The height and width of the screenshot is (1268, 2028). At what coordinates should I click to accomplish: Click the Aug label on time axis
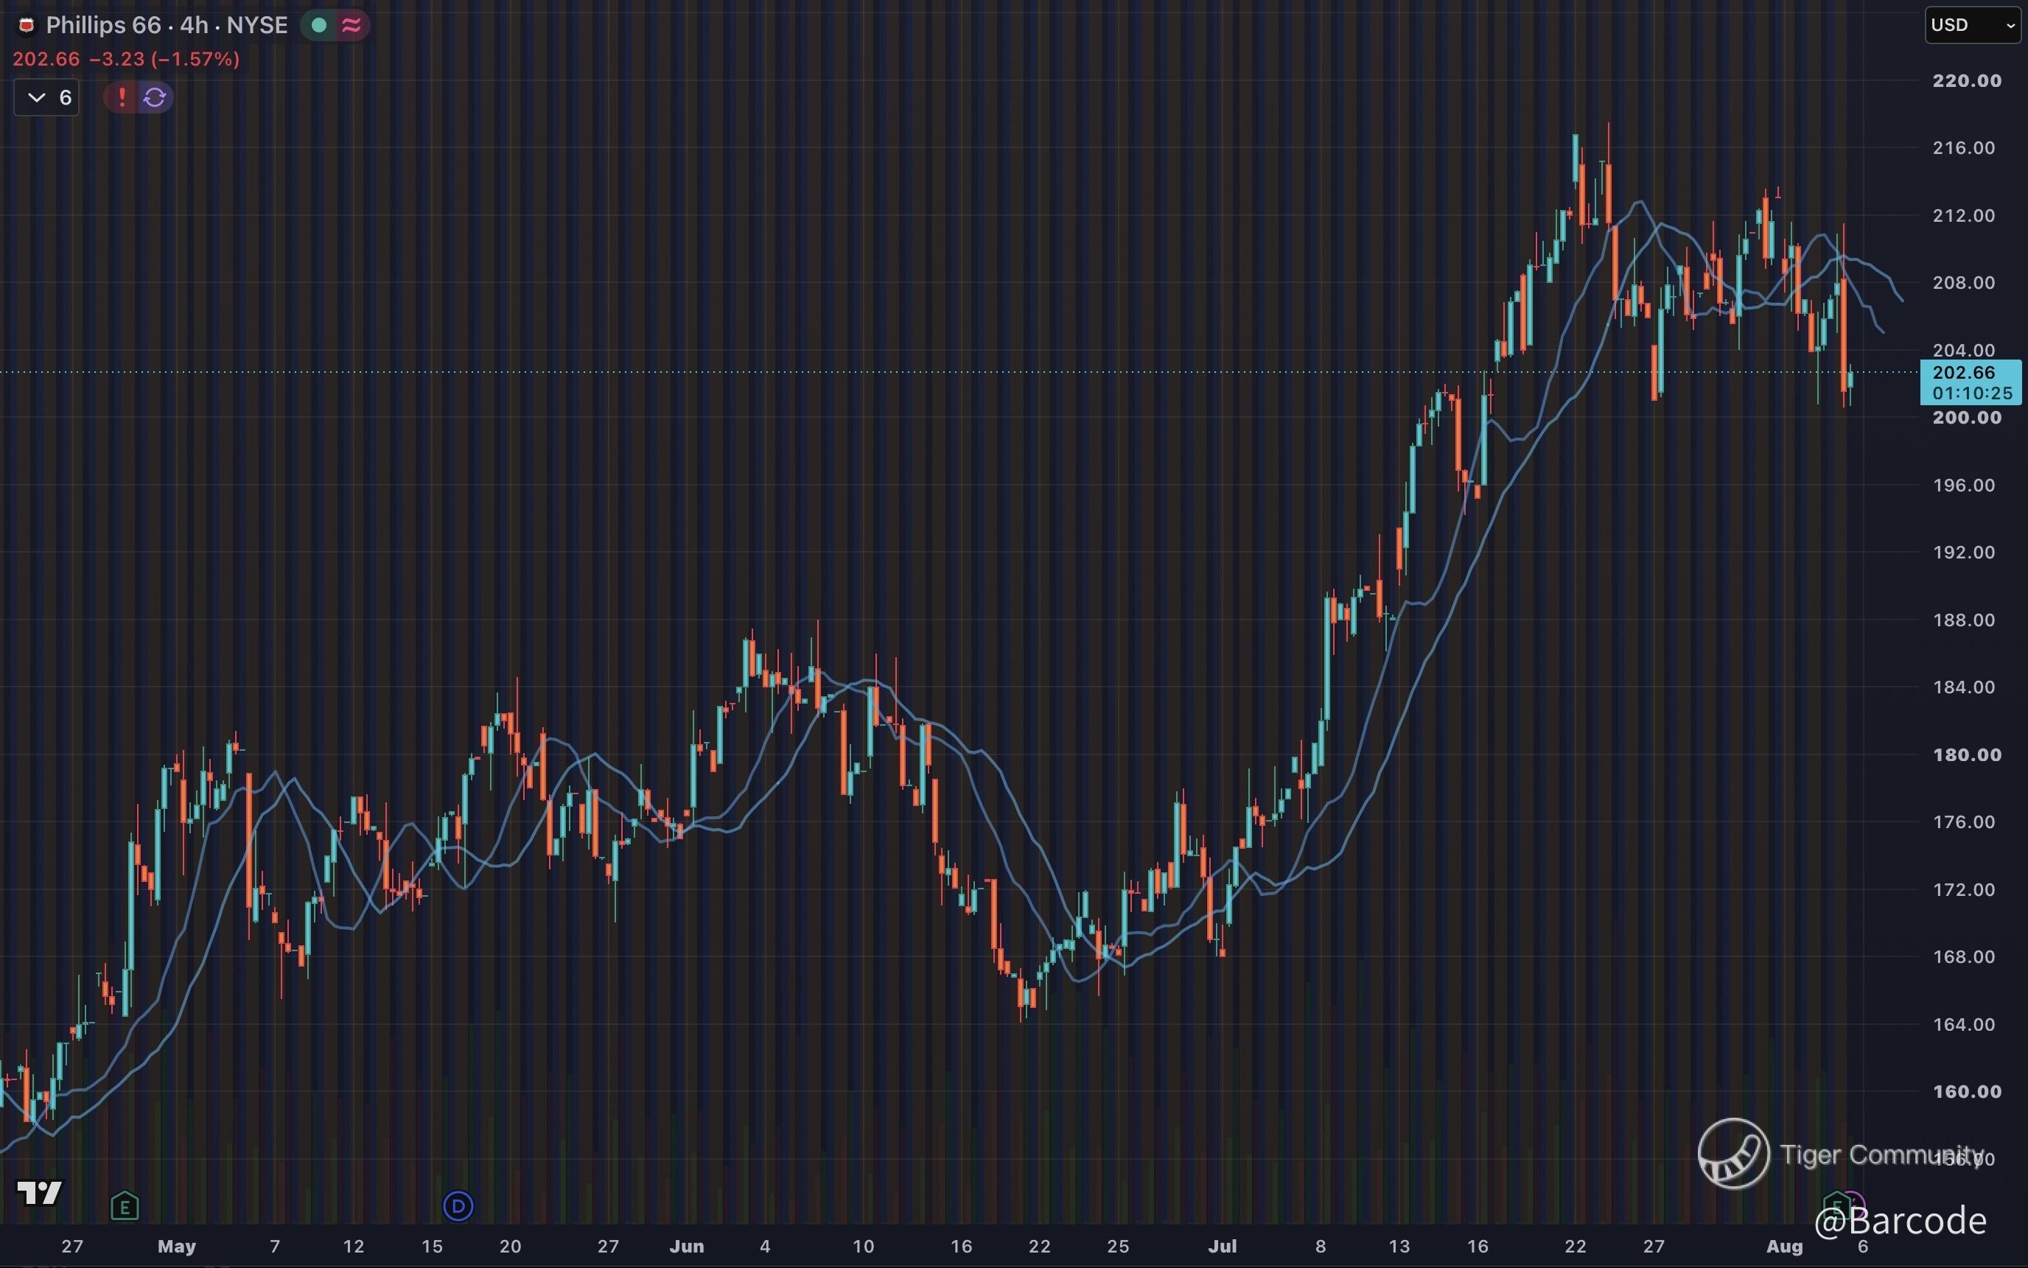[1784, 1246]
